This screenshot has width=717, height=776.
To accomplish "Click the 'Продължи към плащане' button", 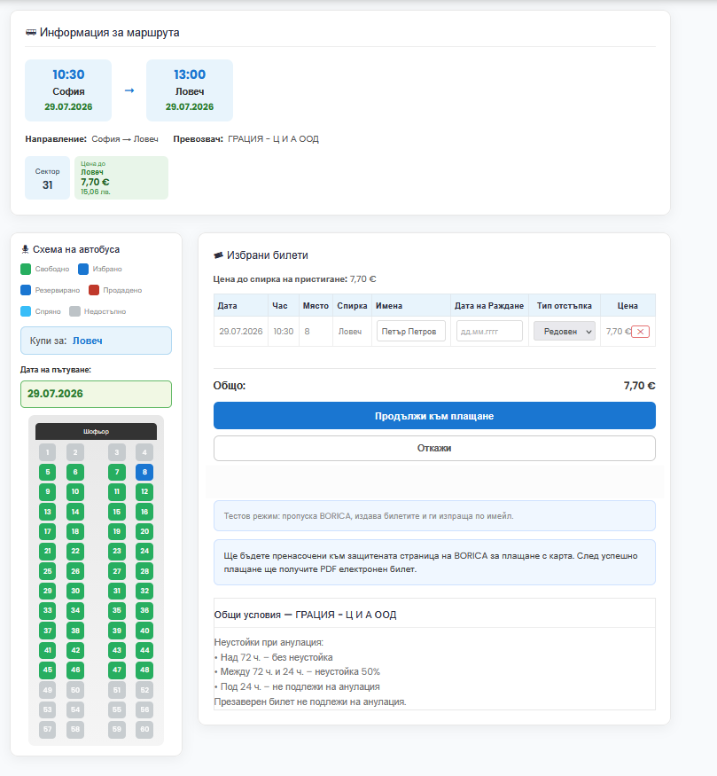I will point(434,416).
